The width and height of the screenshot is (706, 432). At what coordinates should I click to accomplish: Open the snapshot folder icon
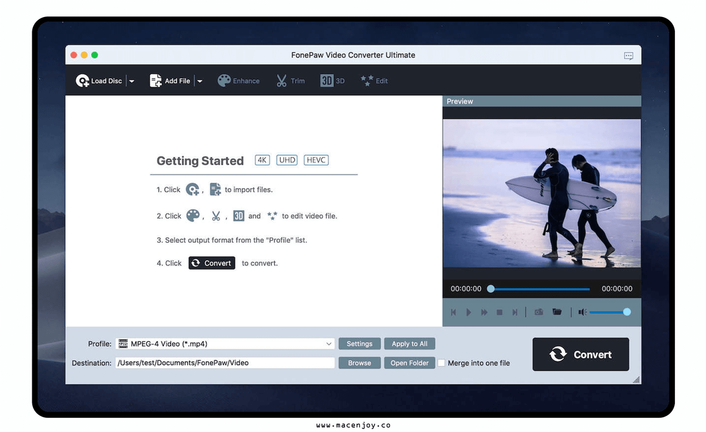557,312
